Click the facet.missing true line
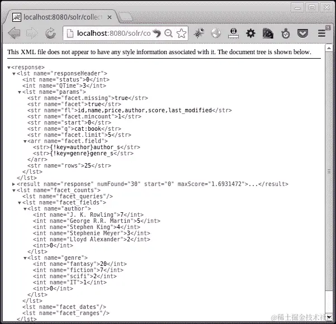The image size is (336, 324). [88, 98]
